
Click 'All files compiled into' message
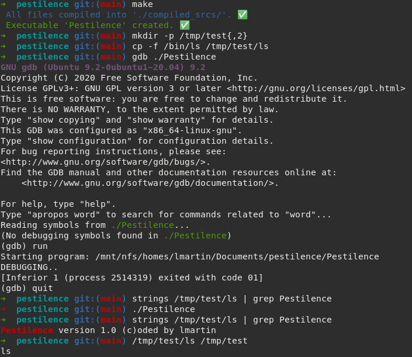[119, 15]
